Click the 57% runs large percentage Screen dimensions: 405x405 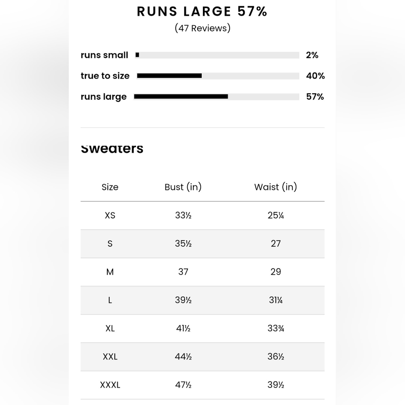315,97
